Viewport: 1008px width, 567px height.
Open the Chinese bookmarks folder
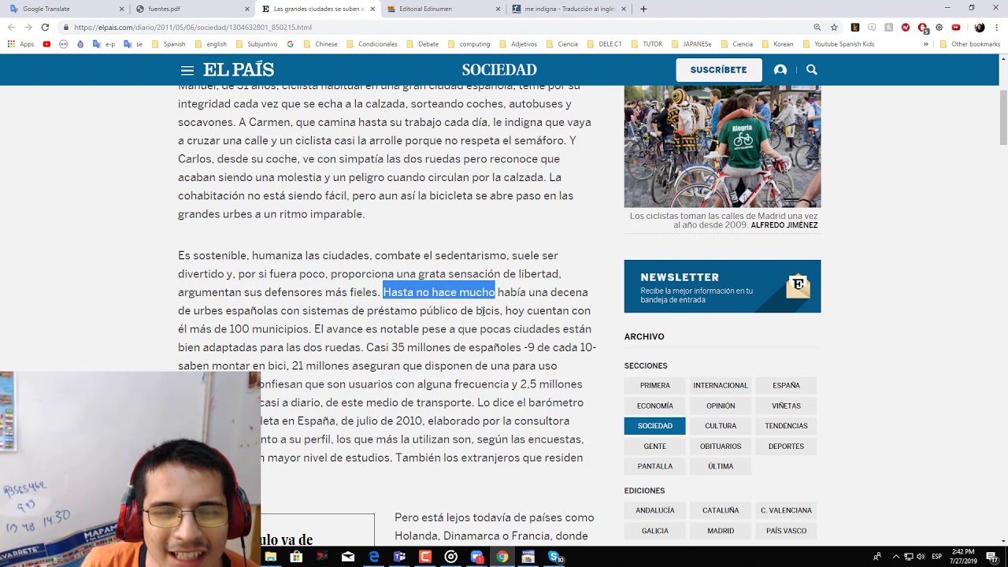tap(320, 44)
